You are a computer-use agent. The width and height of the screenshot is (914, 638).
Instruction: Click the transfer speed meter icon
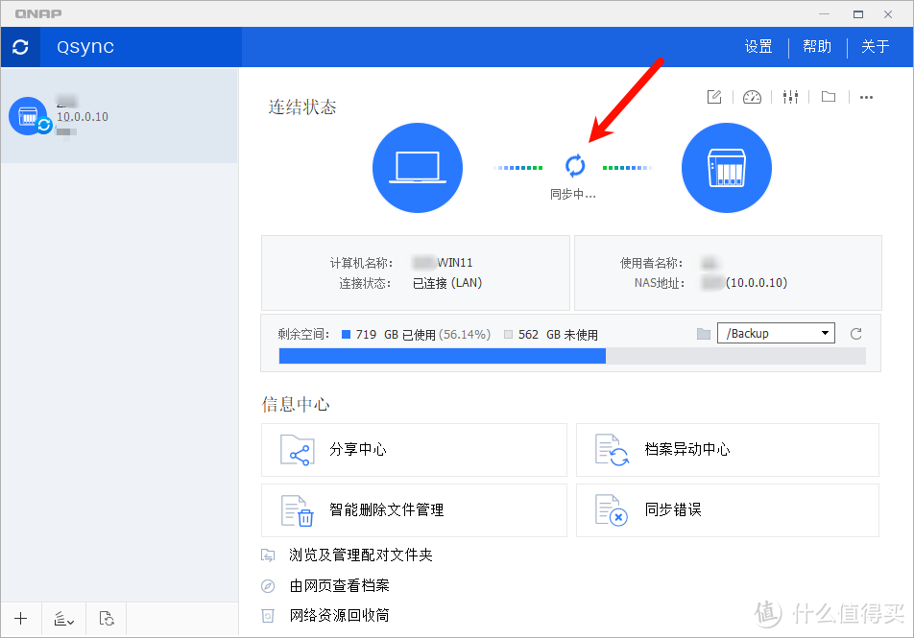(x=752, y=97)
